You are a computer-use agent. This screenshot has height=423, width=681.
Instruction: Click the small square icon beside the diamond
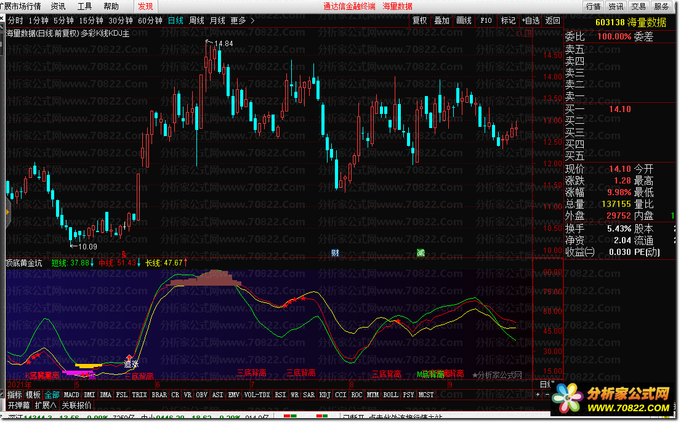(x=528, y=33)
